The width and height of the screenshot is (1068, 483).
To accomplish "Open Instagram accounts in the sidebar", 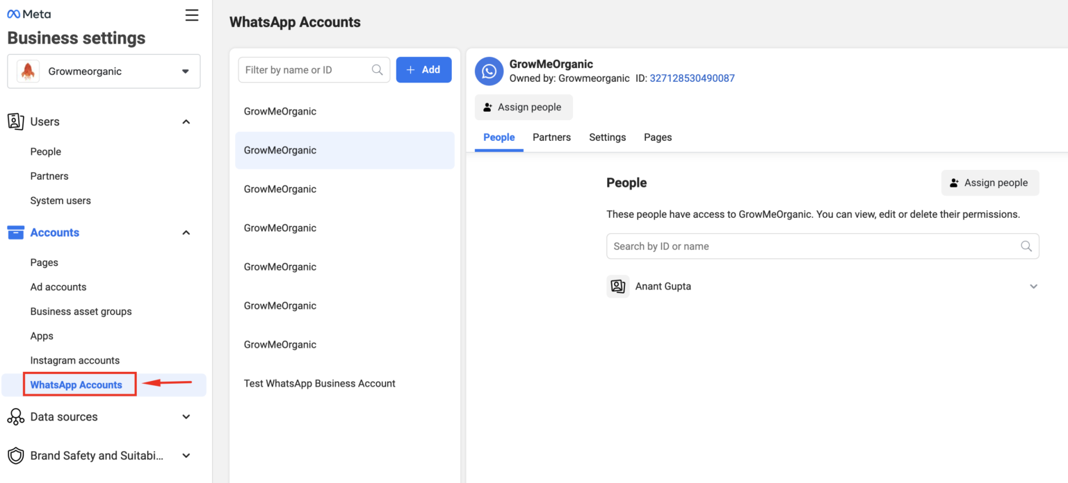I will [75, 361].
